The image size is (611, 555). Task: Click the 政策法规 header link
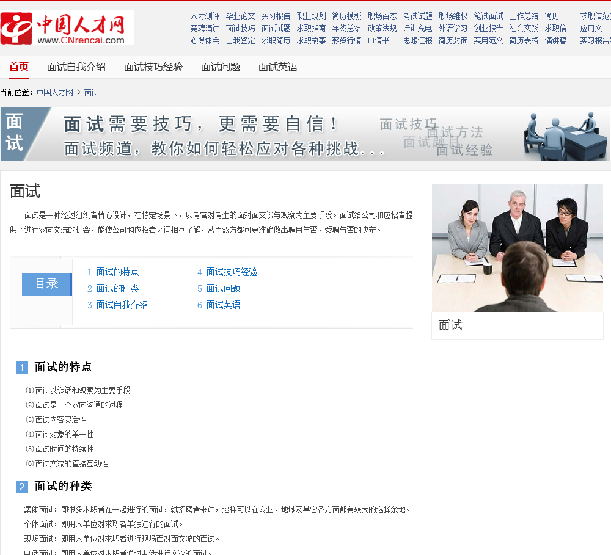pos(382,29)
